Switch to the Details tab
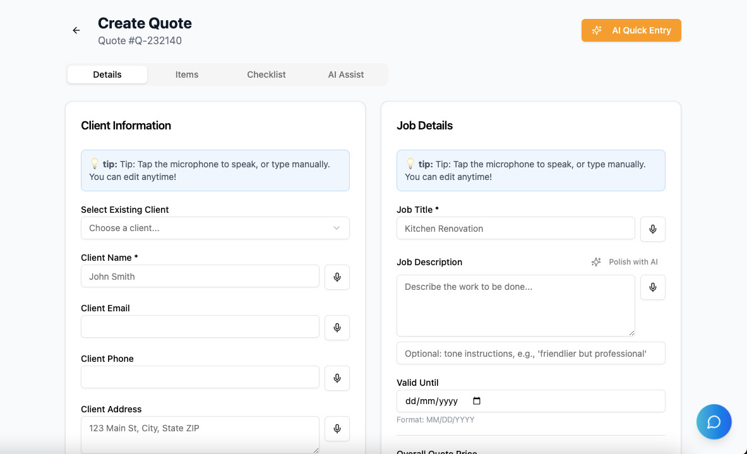 [107, 75]
